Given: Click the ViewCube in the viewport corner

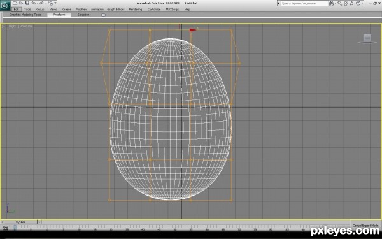Looking at the screenshot, I should pos(367,38).
